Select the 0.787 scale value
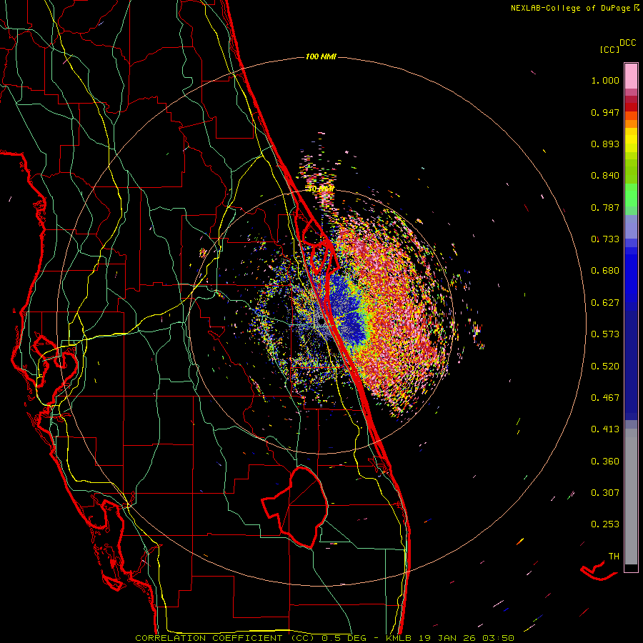Screen dimensions: 643x643 (x=605, y=207)
